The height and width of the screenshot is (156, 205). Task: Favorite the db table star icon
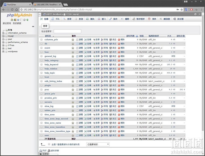click(x=73, y=44)
